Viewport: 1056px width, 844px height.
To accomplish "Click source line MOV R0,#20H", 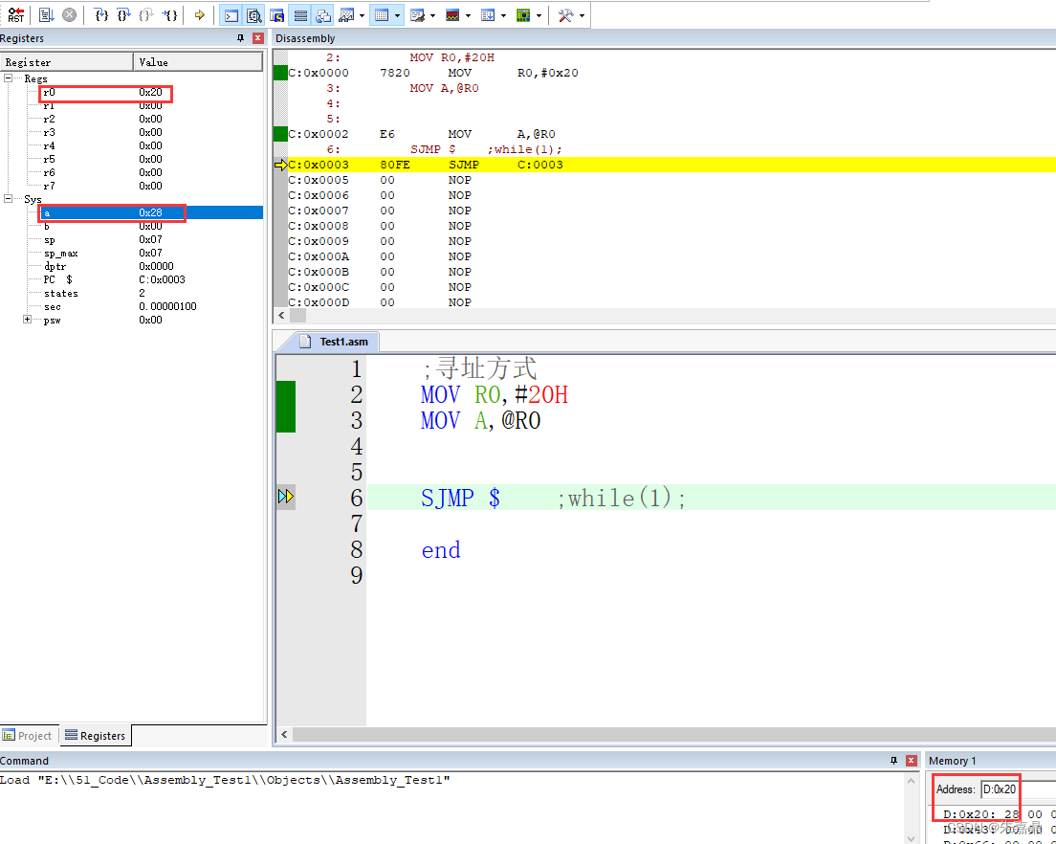I will (495, 394).
